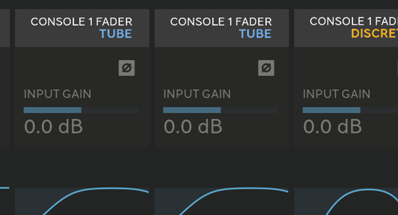This screenshot has height=215, width=398.
Task: Click the INPUT GAIN label on the middle TUBE channel
Action: click(x=197, y=94)
